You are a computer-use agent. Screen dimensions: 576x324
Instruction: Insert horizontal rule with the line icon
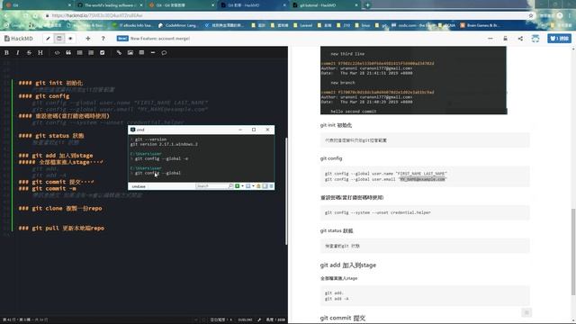(x=153, y=53)
